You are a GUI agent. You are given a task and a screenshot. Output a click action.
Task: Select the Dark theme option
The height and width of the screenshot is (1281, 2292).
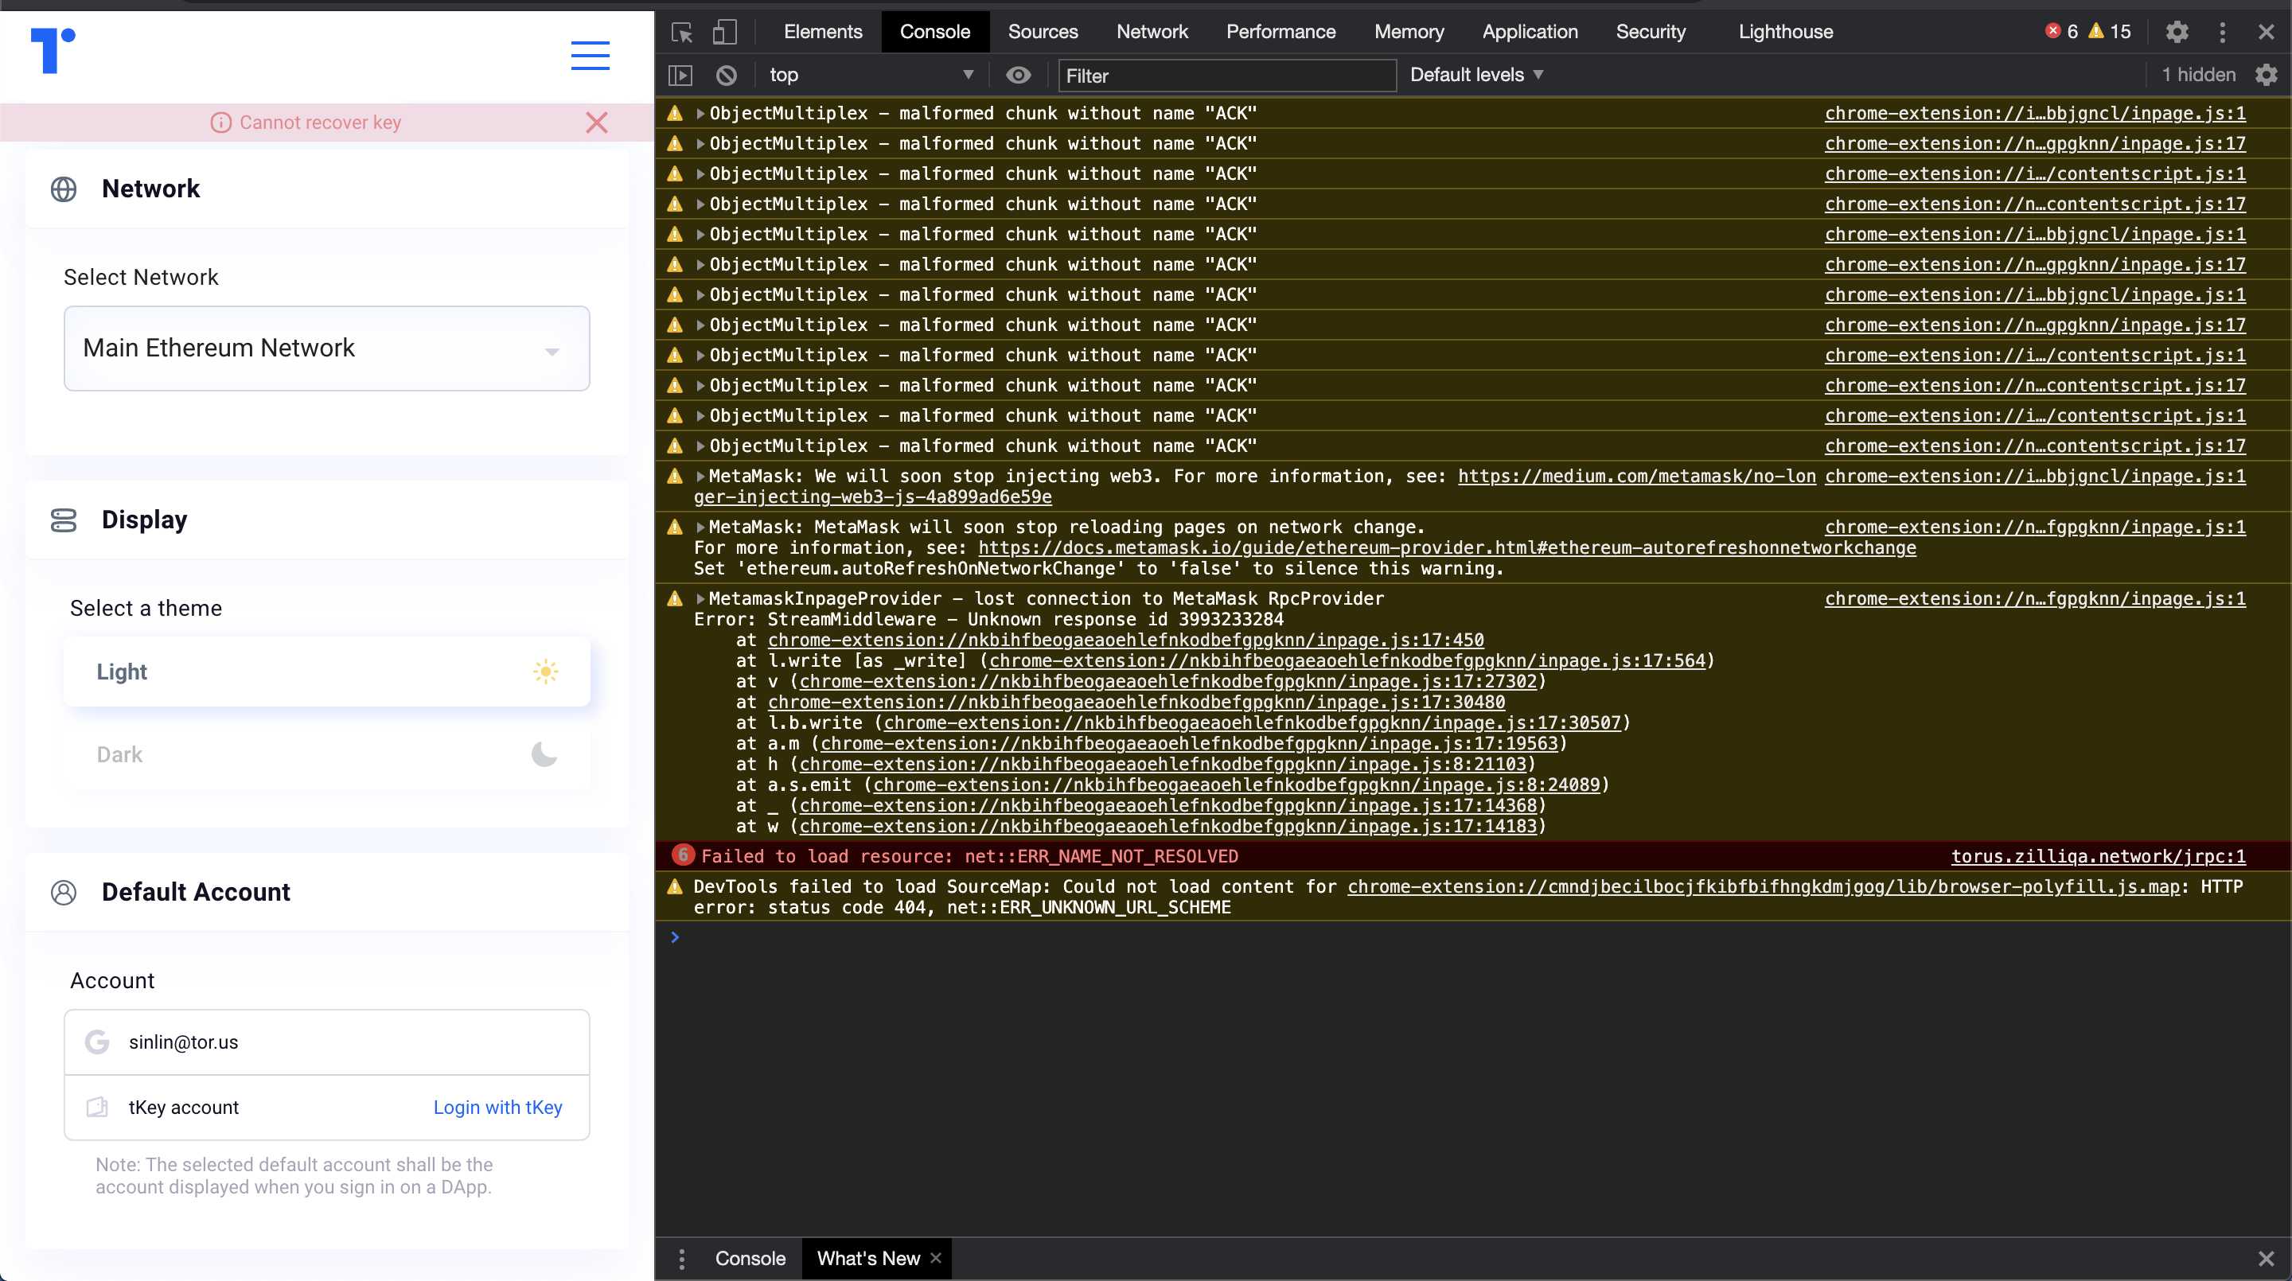tap(326, 754)
